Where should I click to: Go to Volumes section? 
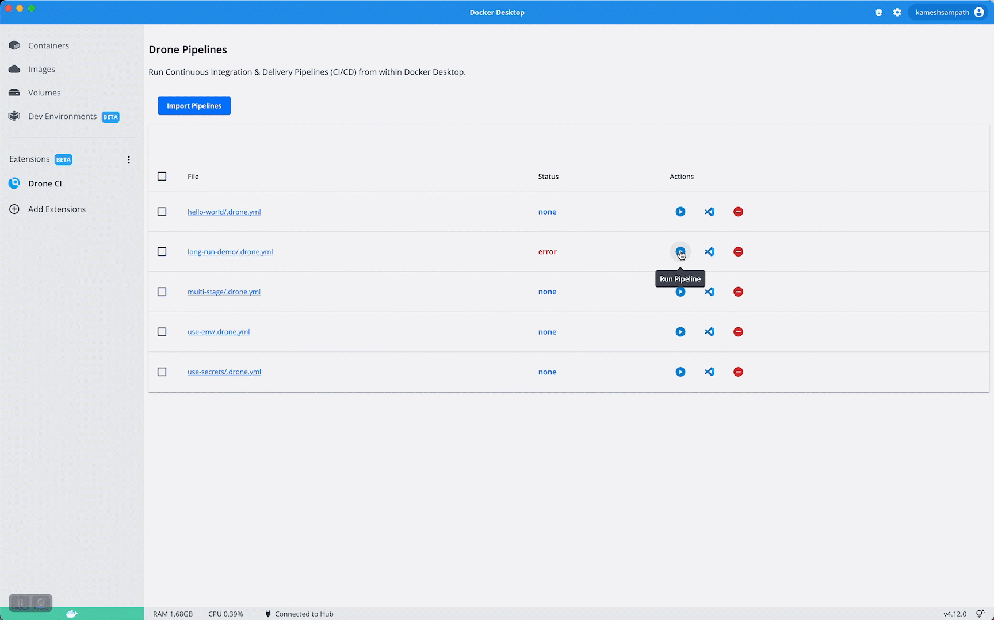[44, 93]
